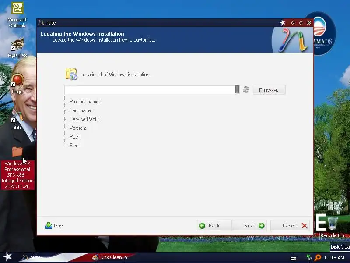Maximize the nLite window
Viewport: 350px width, 263px height.
pos(301,23)
